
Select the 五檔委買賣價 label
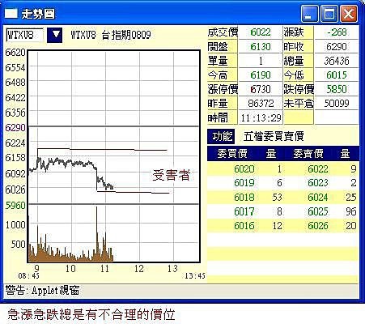tap(274, 136)
